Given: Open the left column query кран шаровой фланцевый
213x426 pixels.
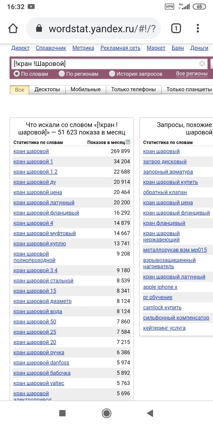Looking at the screenshot, I should pos(46,213).
